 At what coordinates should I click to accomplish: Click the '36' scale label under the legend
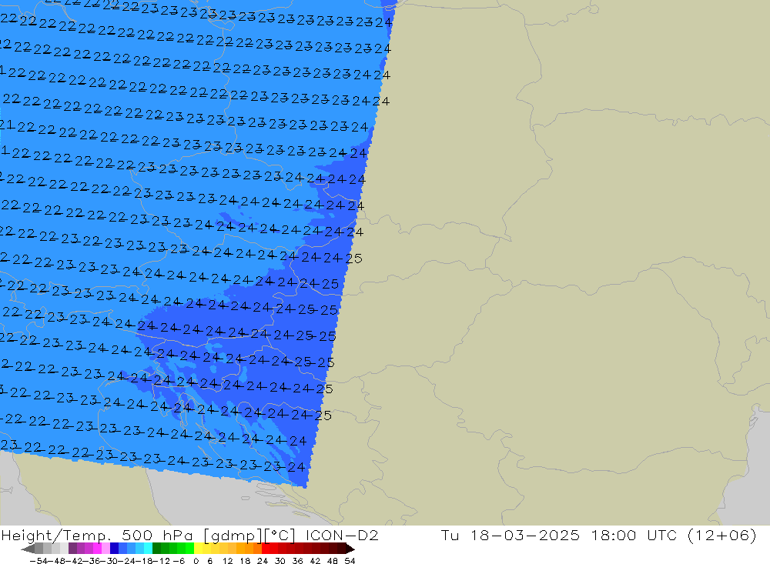[297, 561]
